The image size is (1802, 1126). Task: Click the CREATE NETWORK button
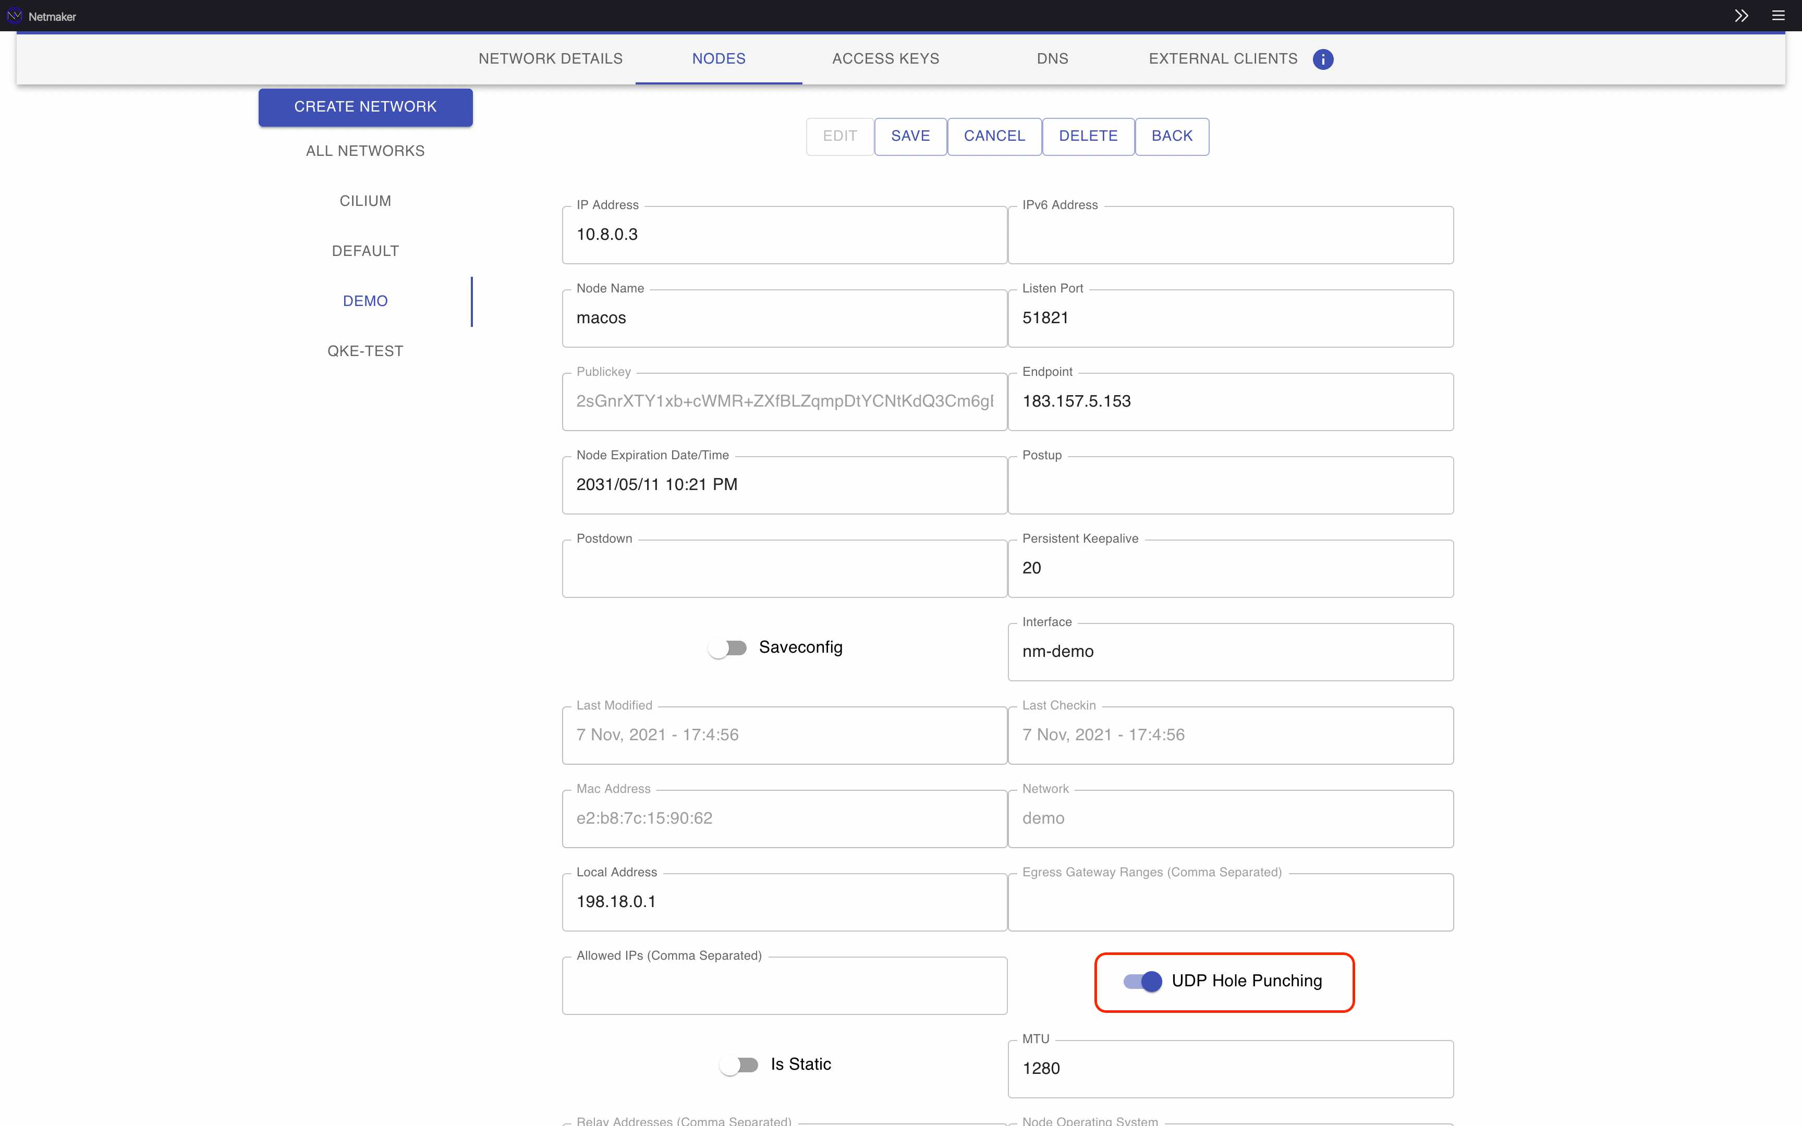pyautogui.click(x=364, y=106)
